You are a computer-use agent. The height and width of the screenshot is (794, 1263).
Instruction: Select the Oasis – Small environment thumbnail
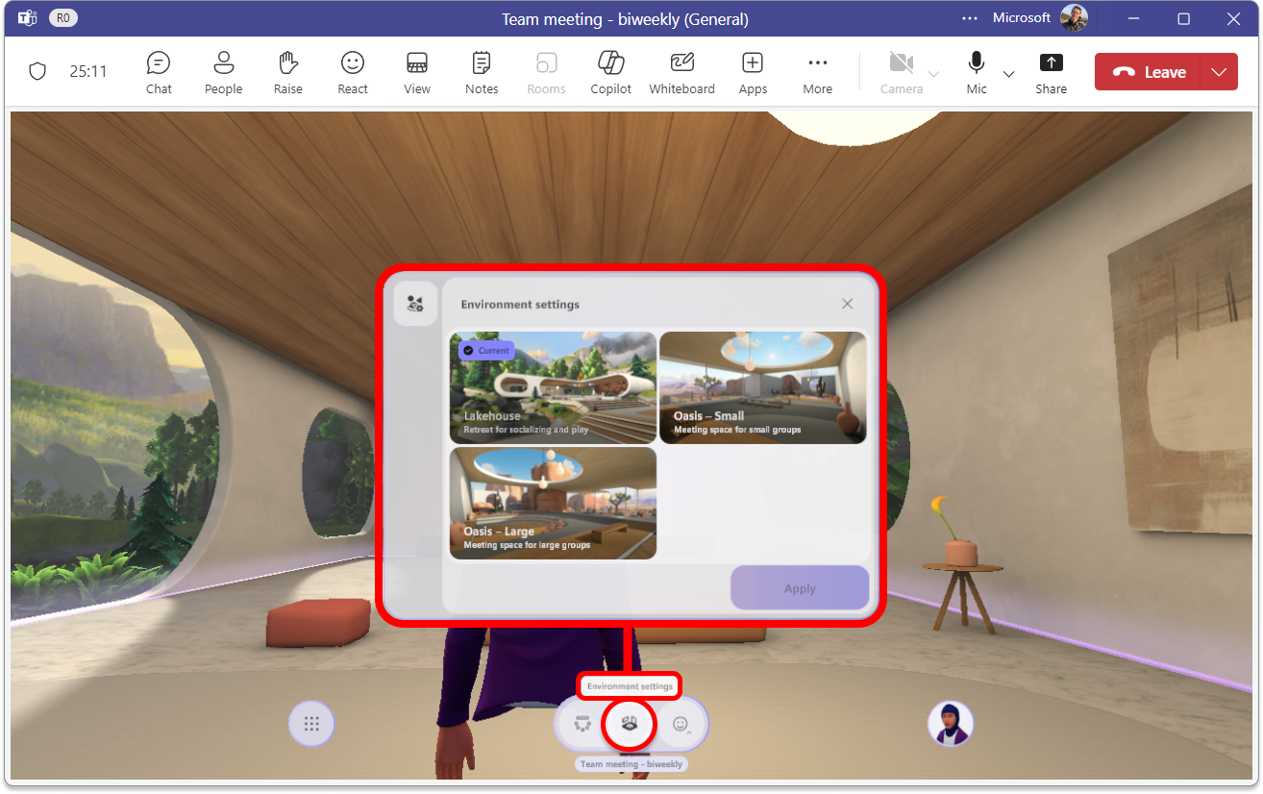click(x=762, y=387)
